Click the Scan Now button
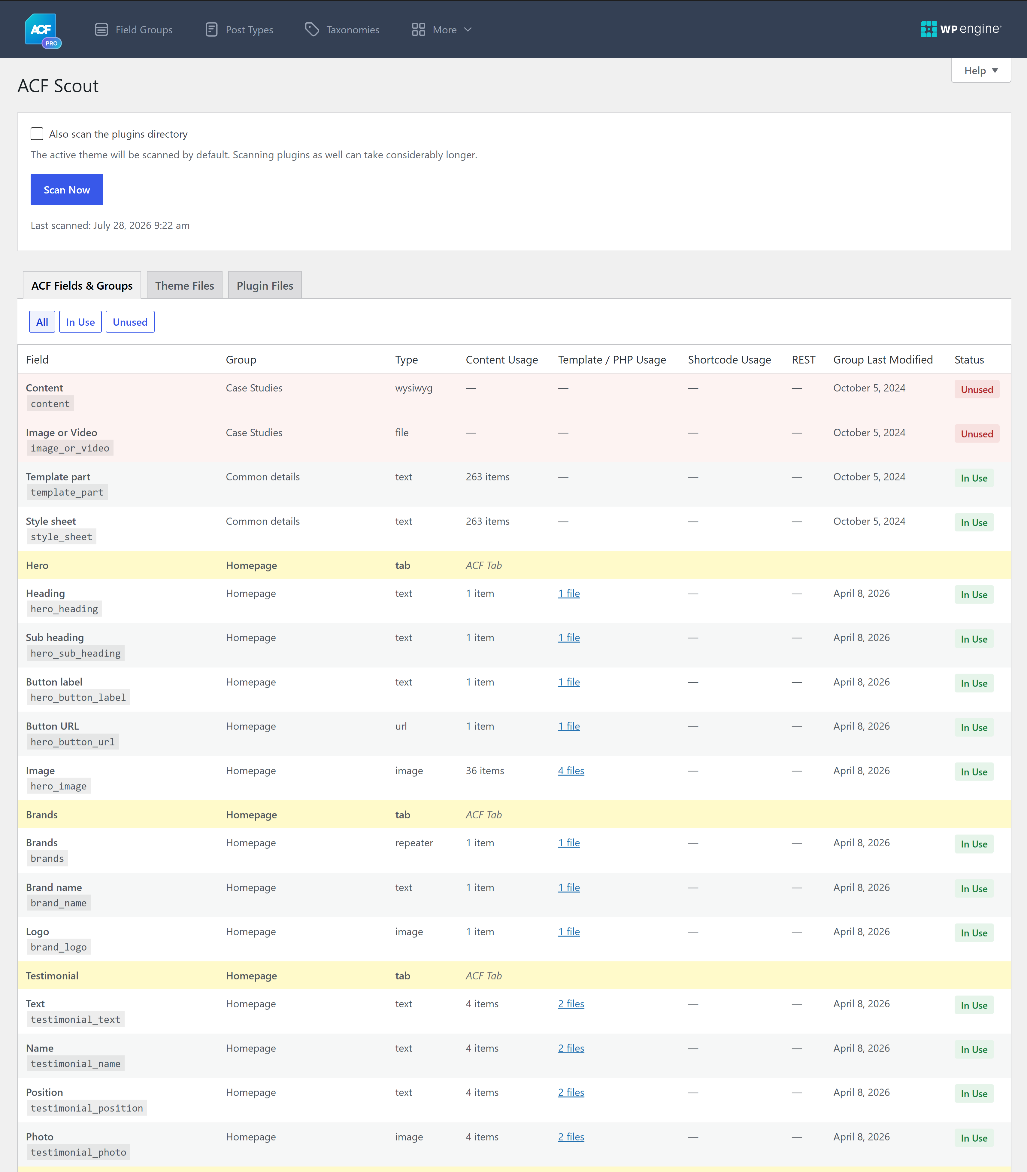Screen dimensions: 1027x1172 click(x=66, y=190)
